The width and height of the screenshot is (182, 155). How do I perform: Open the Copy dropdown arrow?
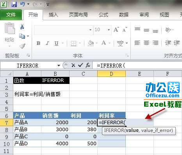pyautogui.click(x=28, y=36)
